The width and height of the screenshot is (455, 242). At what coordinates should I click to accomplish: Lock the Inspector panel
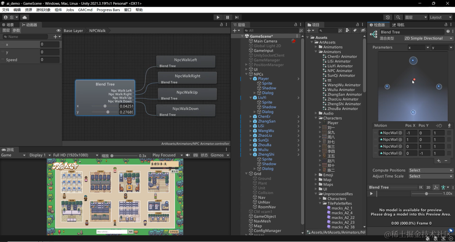coord(446,25)
